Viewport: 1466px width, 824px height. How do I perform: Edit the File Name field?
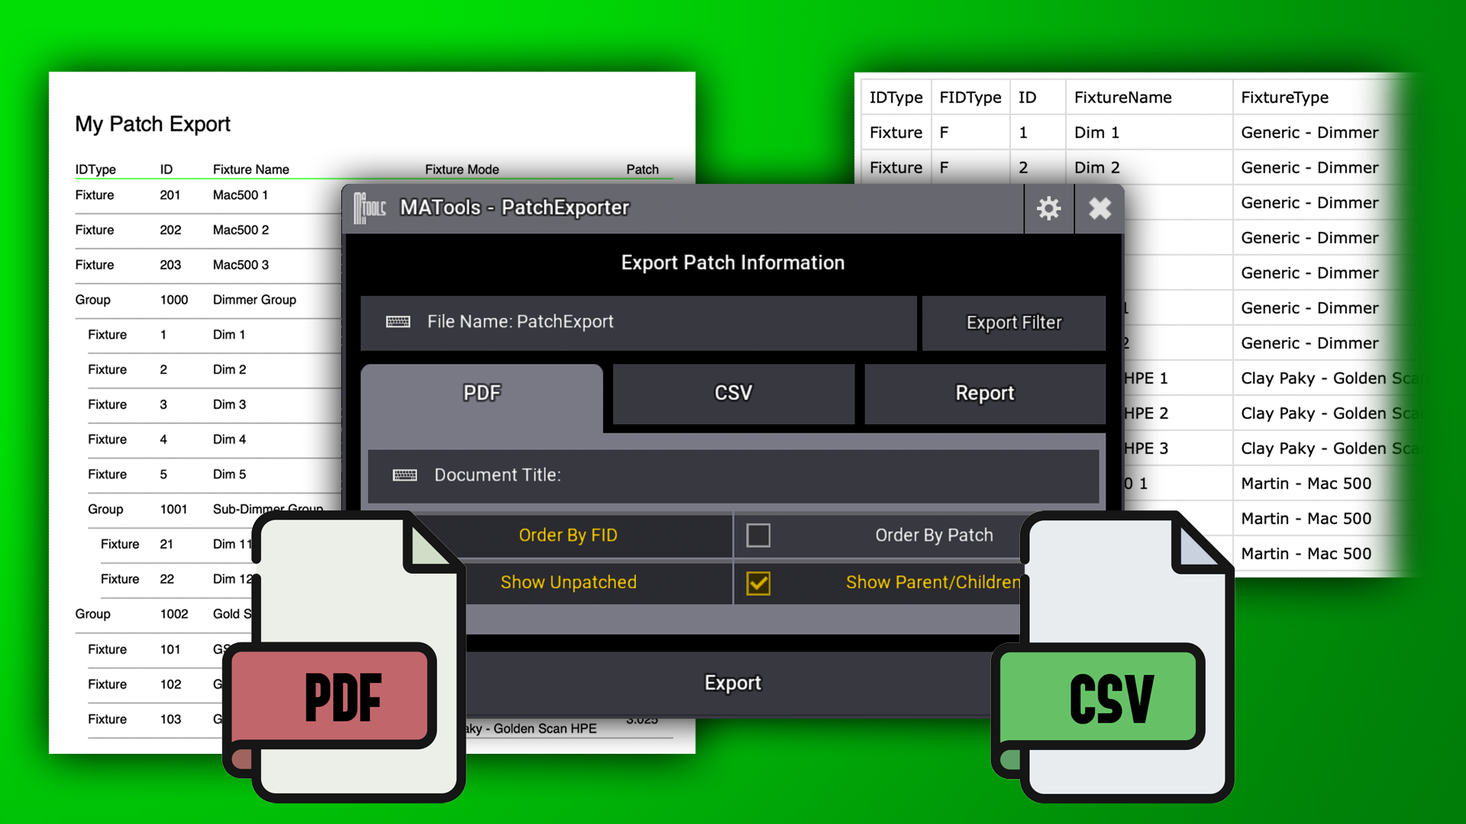(x=638, y=323)
